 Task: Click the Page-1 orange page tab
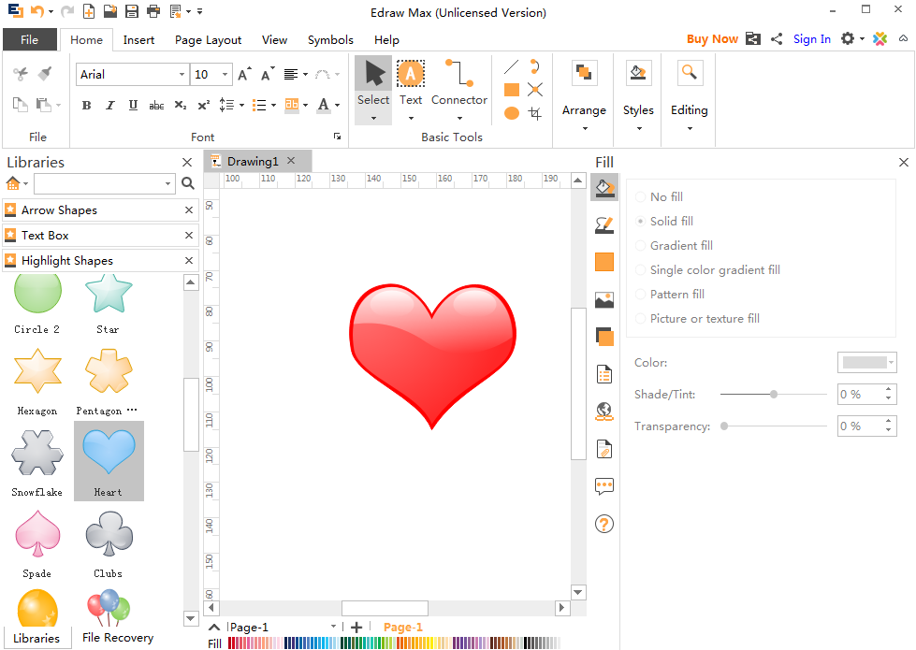click(403, 628)
